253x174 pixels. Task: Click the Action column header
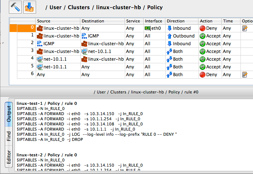tap(210, 21)
